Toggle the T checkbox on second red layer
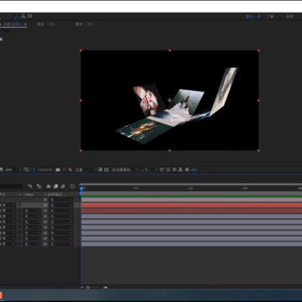Screen dimensions: 302x302 pos(19,211)
